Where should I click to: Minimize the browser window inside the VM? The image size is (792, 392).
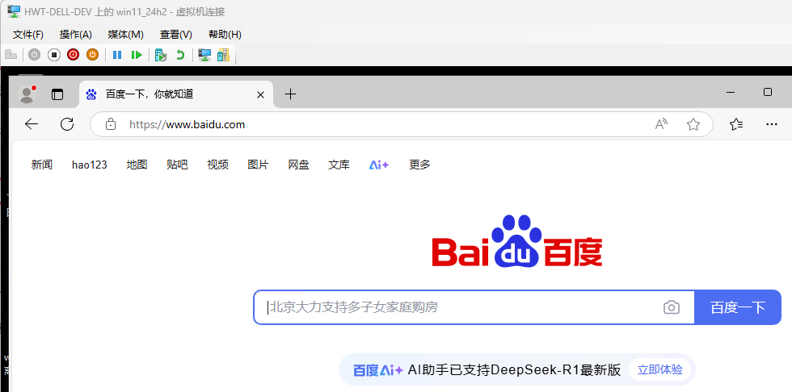[731, 92]
